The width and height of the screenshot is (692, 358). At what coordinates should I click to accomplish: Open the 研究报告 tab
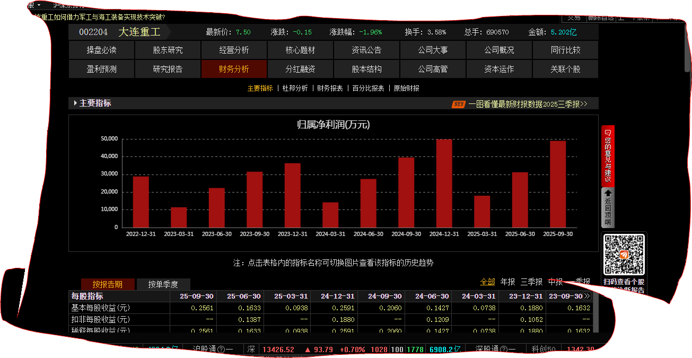(168, 69)
